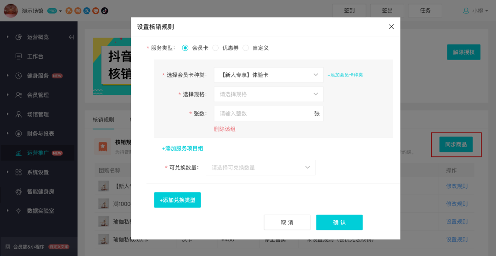Click the 运营概览 pie chart icon
This screenshot has height=256, width=496.
coord(19,37)
